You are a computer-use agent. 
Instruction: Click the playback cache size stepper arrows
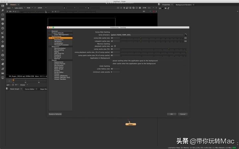point(115,46)
